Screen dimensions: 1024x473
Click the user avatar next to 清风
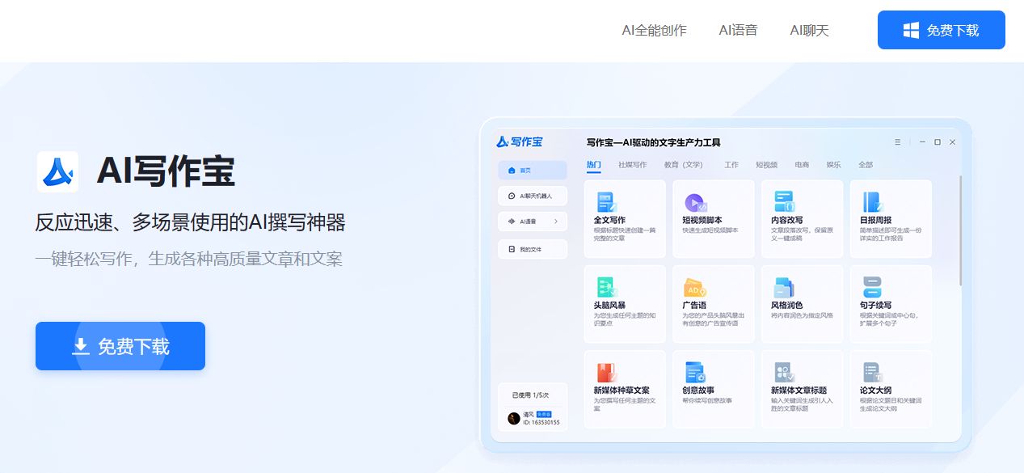pos(513,418)
